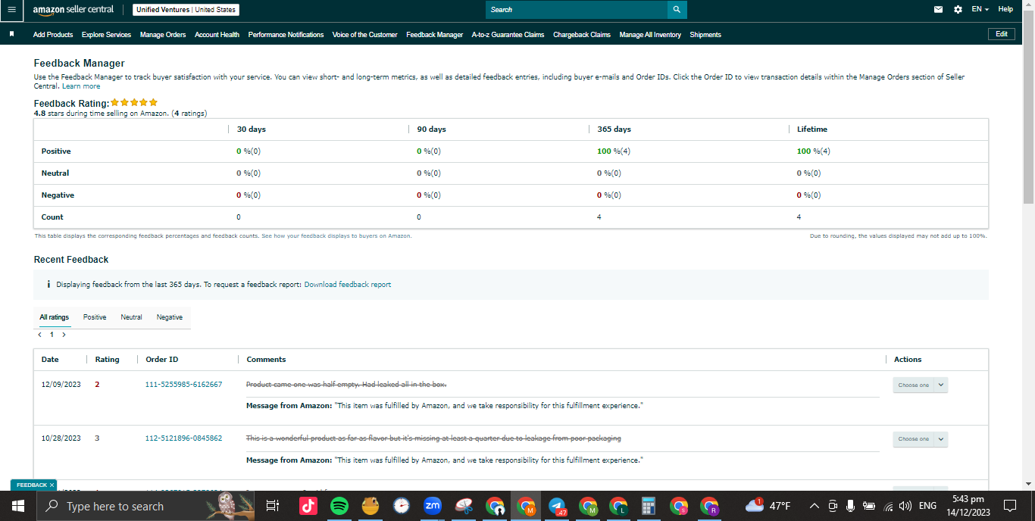Expand the EN language dropdown
The width and height of the screenshot is (1035, 521).
click(980, 10)
